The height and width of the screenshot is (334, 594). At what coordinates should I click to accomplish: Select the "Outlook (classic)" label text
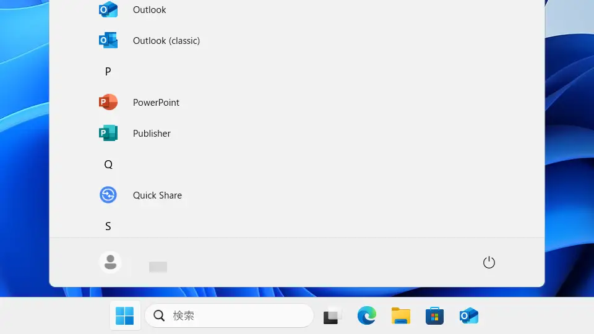click(166, 41)
